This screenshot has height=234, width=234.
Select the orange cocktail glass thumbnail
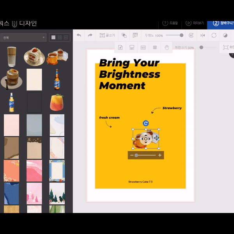coord(57,102)
